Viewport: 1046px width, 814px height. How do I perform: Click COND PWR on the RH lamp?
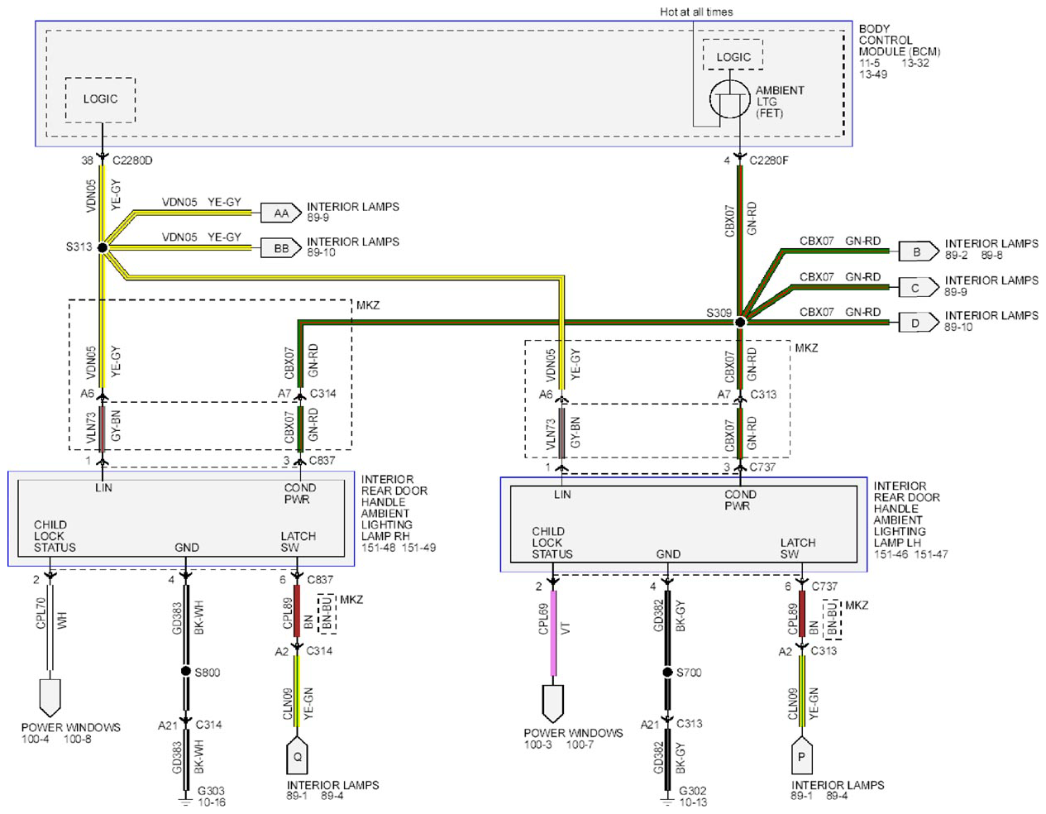(299, 493)
